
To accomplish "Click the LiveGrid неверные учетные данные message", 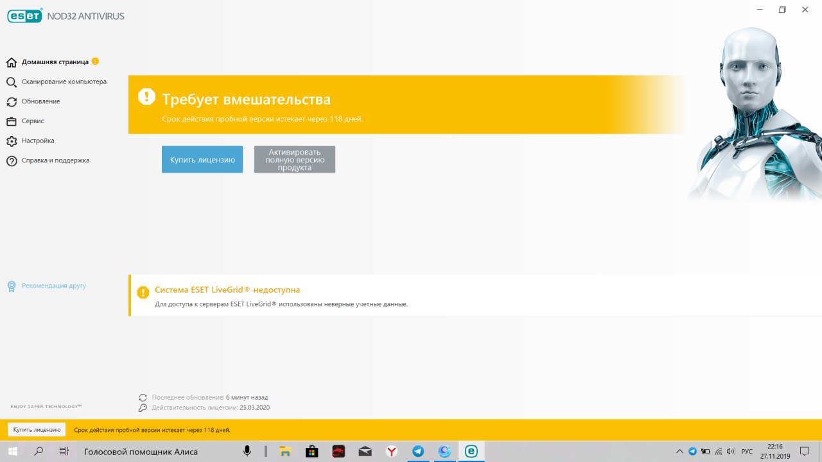I will (x=281, y=304).
